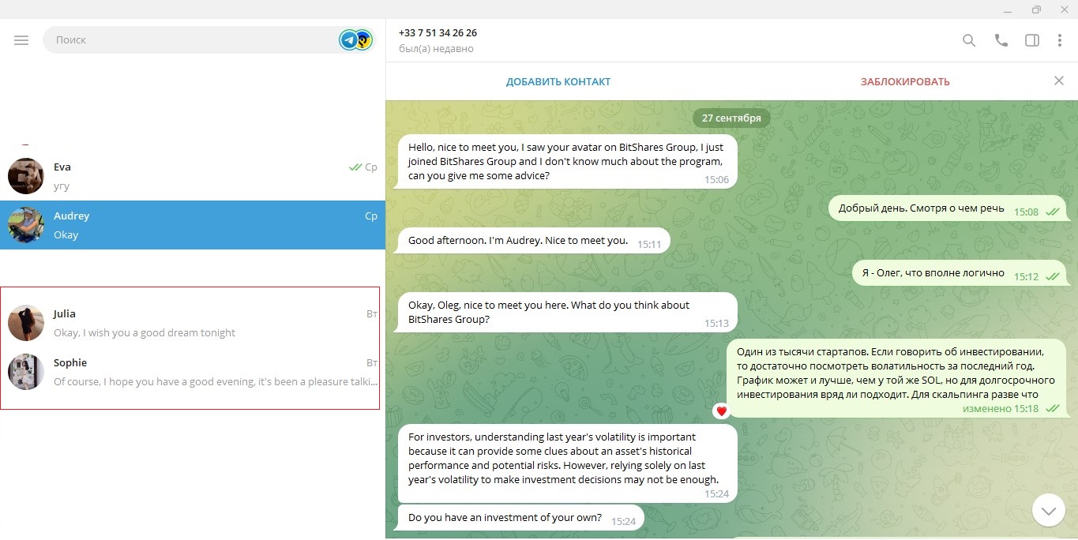Open the chat with Eva
The height and width of the screenshot is (540, 1078).
(193, 176)
